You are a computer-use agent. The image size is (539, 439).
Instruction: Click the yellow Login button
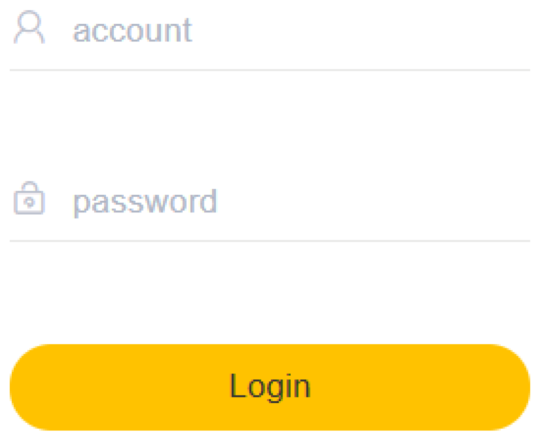(270, 387)
